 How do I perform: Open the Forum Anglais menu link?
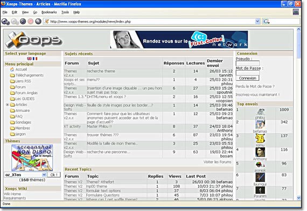pos(26,93)
